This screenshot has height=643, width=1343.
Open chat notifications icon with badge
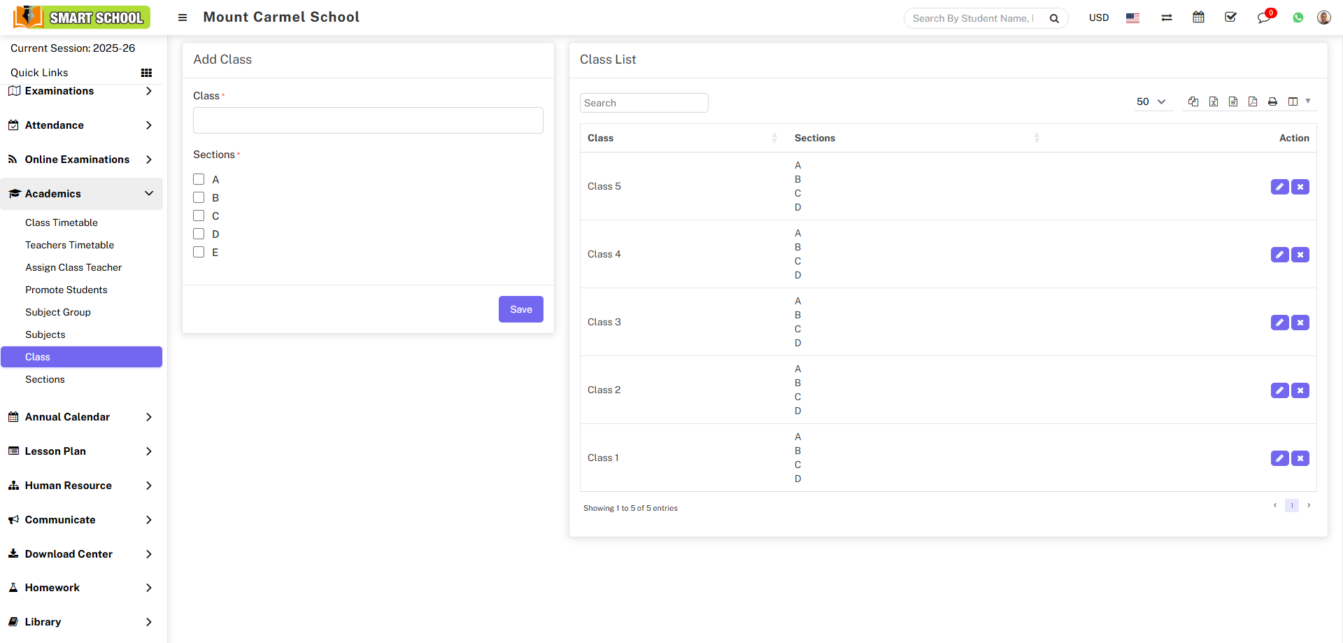1264,18
